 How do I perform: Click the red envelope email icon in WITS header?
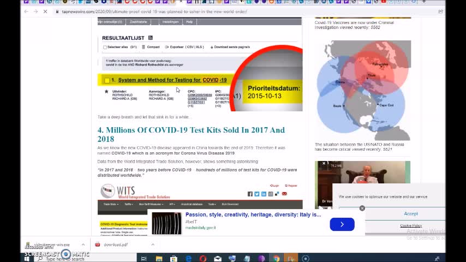pos(284,194)
